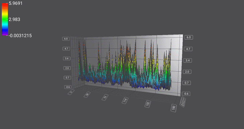Click the stacked depth axis labels at the corner
244x129 pixels.
(183, 102)
